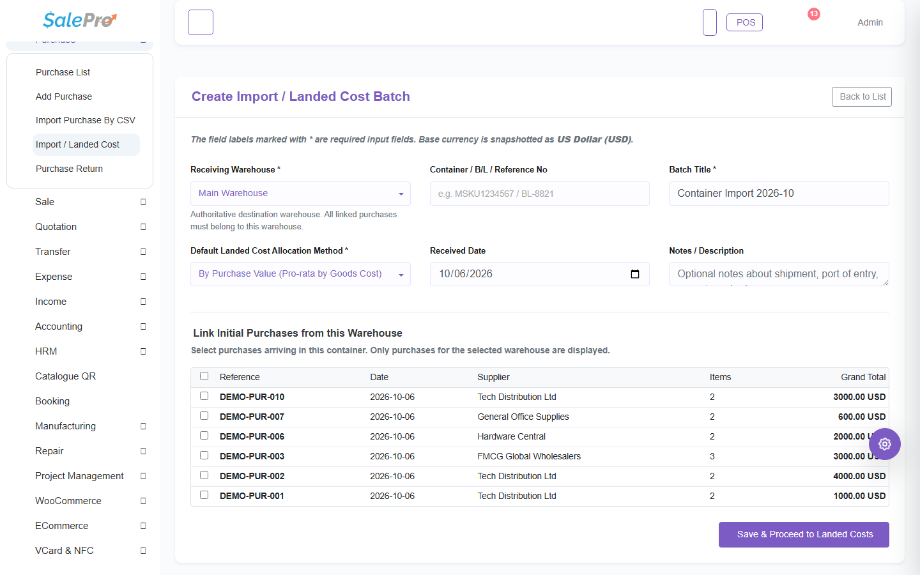The height and width of the screenshot is (575, 920).
Task: Click grand total 4000.00 USD
Action: click(x=859, y=476)
